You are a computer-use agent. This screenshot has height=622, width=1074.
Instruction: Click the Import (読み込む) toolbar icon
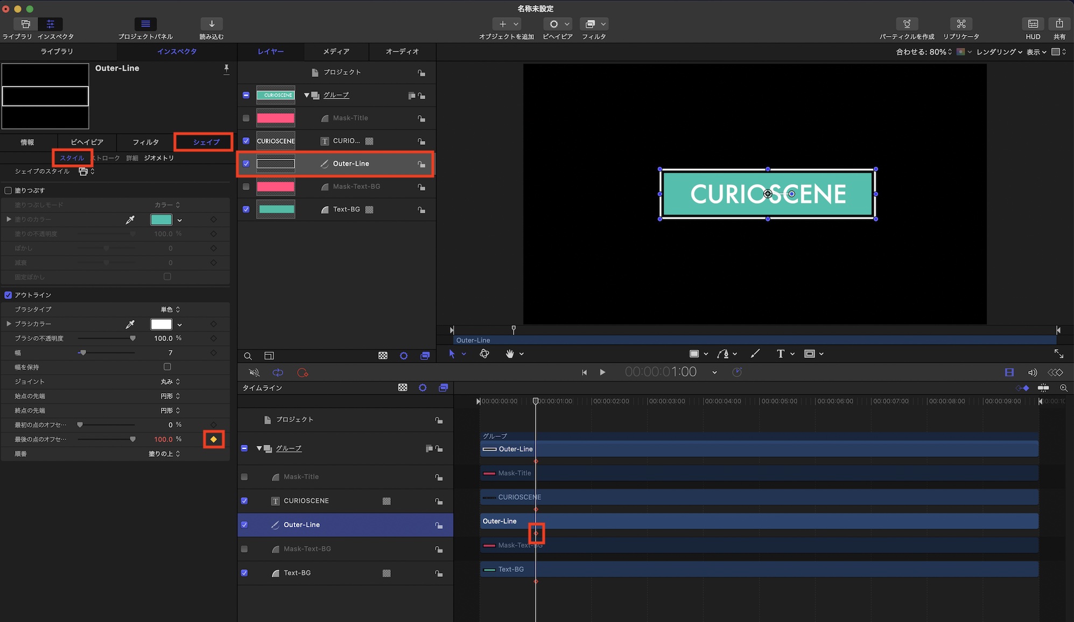(x=212, y=24)
